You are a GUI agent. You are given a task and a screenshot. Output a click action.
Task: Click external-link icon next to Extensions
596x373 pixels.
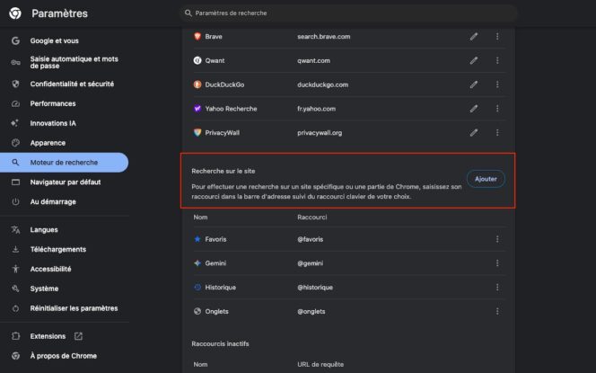click(x=78, y=336)
